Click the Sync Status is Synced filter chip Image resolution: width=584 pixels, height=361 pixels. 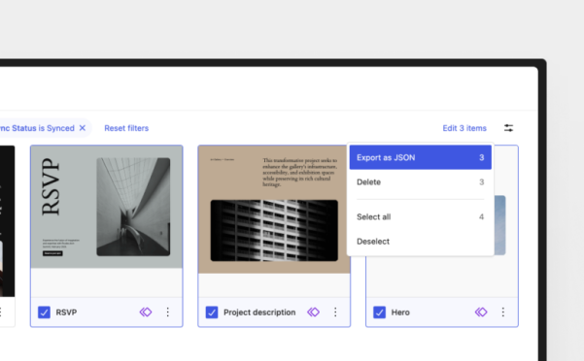pos(42,128)
